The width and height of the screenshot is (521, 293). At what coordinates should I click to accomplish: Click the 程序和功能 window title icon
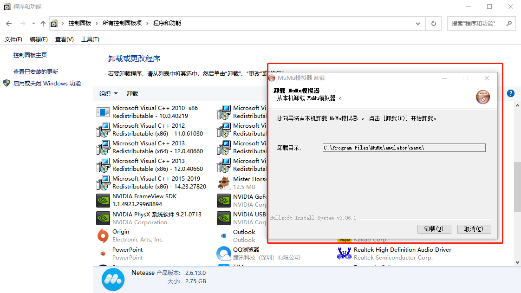[x=7, y=7]
